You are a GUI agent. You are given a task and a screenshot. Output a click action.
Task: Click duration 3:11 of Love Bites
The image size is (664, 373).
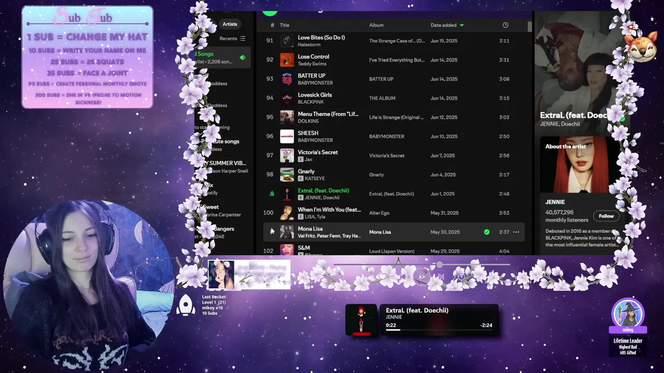pos(504,41)
